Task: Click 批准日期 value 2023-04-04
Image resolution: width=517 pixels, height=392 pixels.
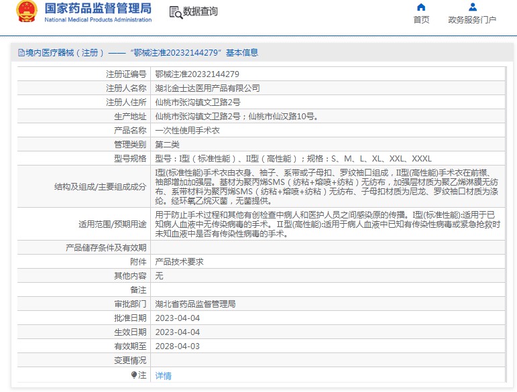Action: pyautogui.click(x=178, y=318)
